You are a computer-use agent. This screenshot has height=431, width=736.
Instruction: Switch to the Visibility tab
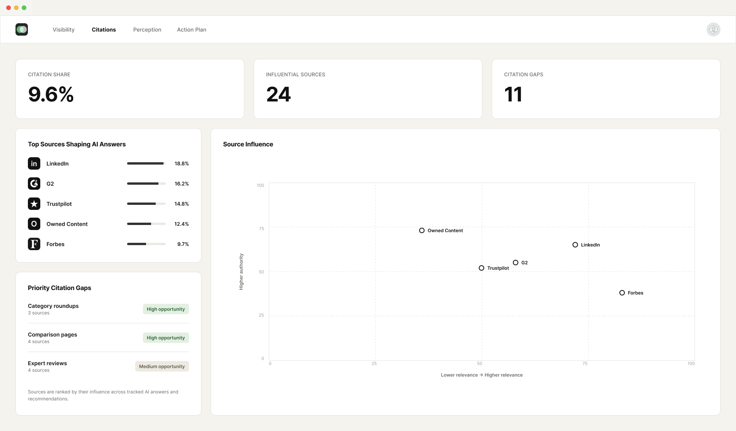tap(64, 29)
